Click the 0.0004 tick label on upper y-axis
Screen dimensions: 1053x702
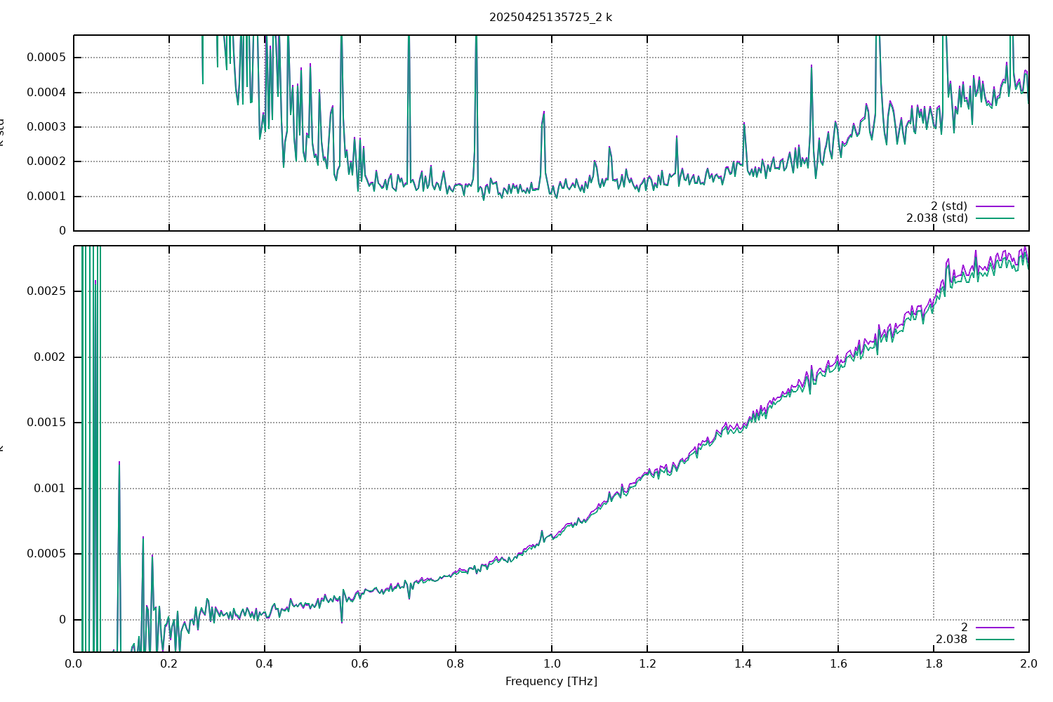point(46,93)
